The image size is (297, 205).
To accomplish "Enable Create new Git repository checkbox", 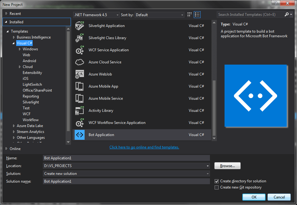I will (x=216, y=187).
